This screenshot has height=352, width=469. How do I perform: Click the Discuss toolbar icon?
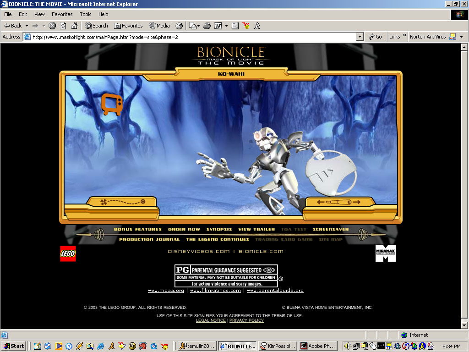click(235, 26)
